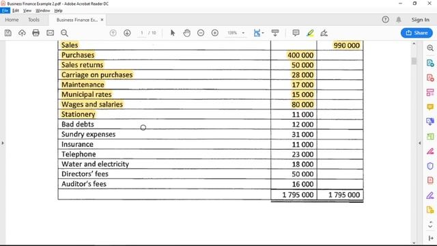Click the purchases value 400 000

tap(300, 55)
